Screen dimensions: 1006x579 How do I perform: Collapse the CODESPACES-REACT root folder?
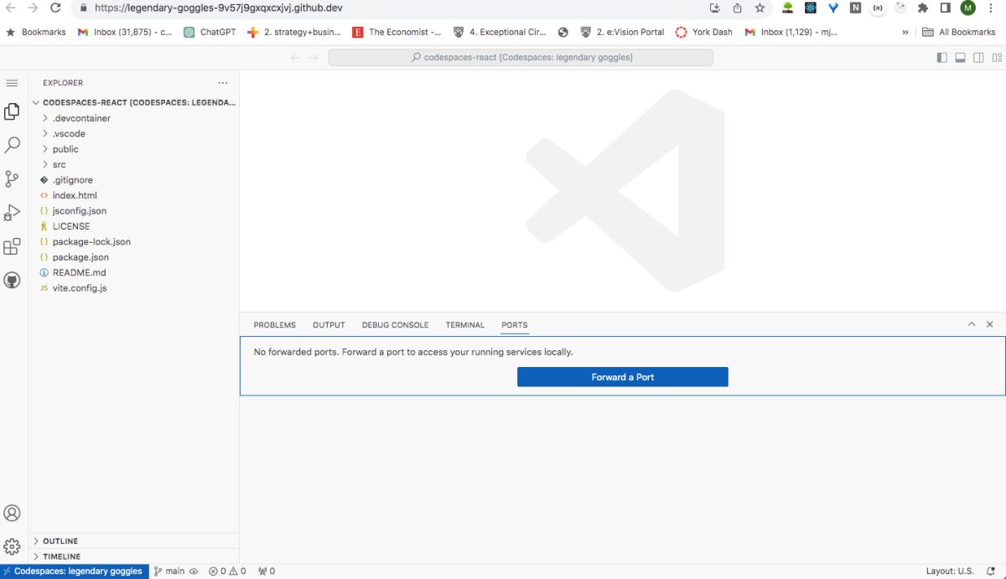[x=133, y=102]
